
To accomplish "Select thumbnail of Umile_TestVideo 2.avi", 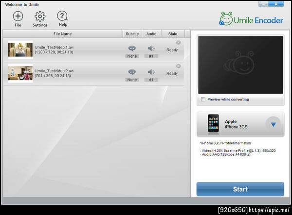I will (x=20, y=73).
